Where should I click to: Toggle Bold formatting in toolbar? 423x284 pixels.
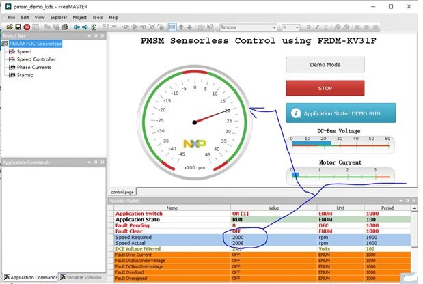pyautogui.click(x=309, y=27)
